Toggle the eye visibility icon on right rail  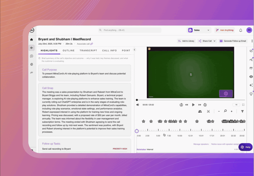251,77
